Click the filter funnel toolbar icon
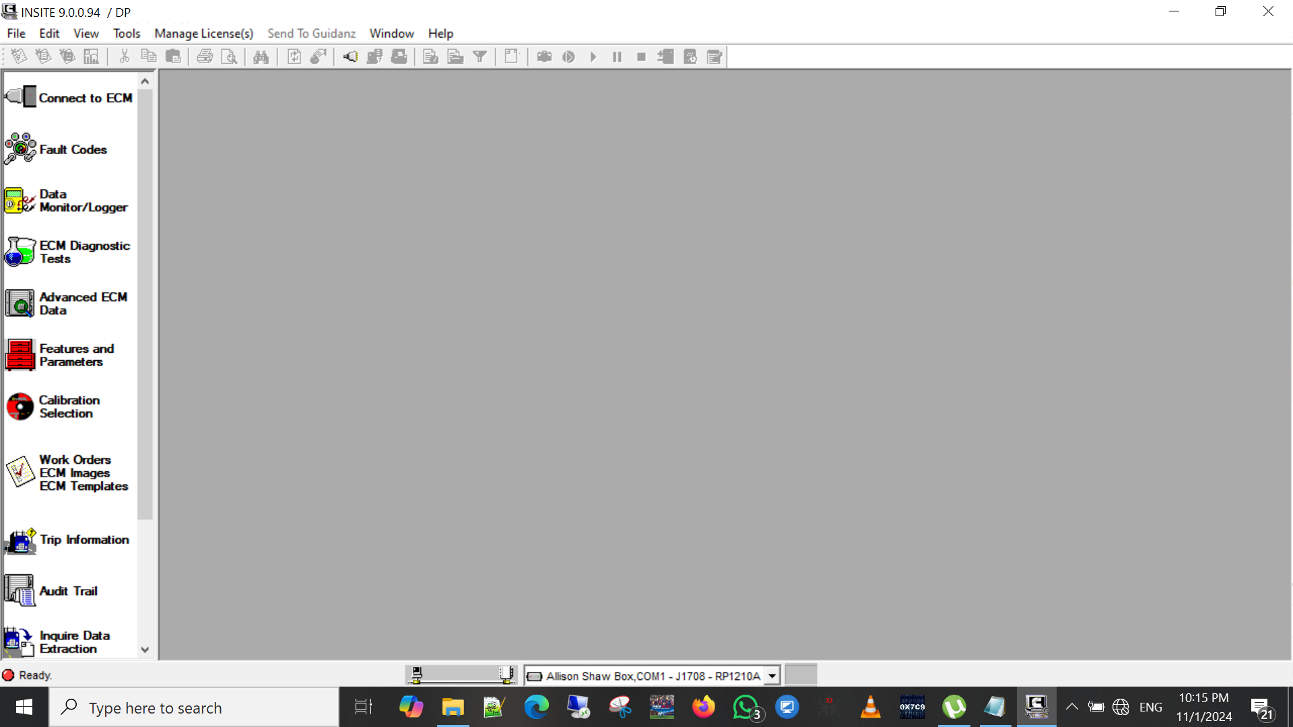The width and height of the screenshot is (1293, 727). click(x=479, y=57)
